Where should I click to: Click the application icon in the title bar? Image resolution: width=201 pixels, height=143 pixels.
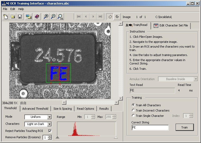point(3,3)
